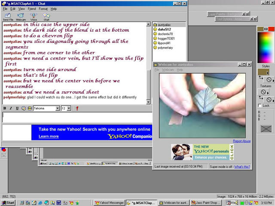The image size is (275, 206).
Task: Open the emoticon smiley picker
Action: (x=24, y=108)
